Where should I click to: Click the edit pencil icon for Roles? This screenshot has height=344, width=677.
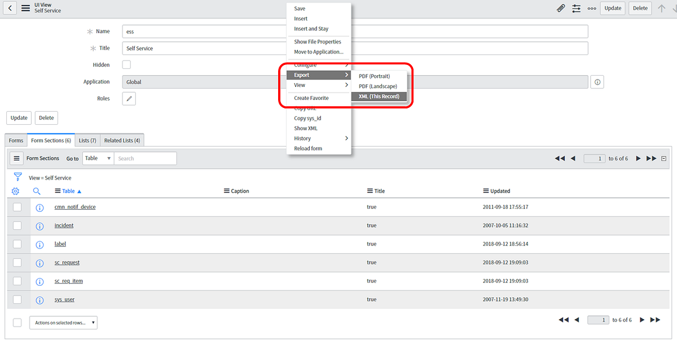click(x=129, y=98)
